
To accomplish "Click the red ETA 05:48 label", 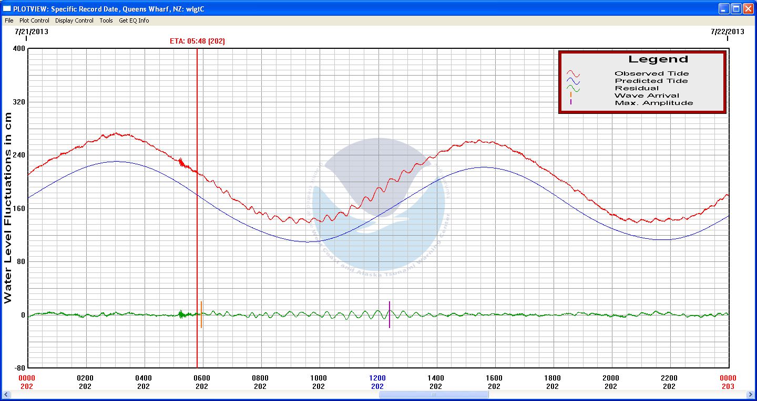I will [x=197, y=41].
